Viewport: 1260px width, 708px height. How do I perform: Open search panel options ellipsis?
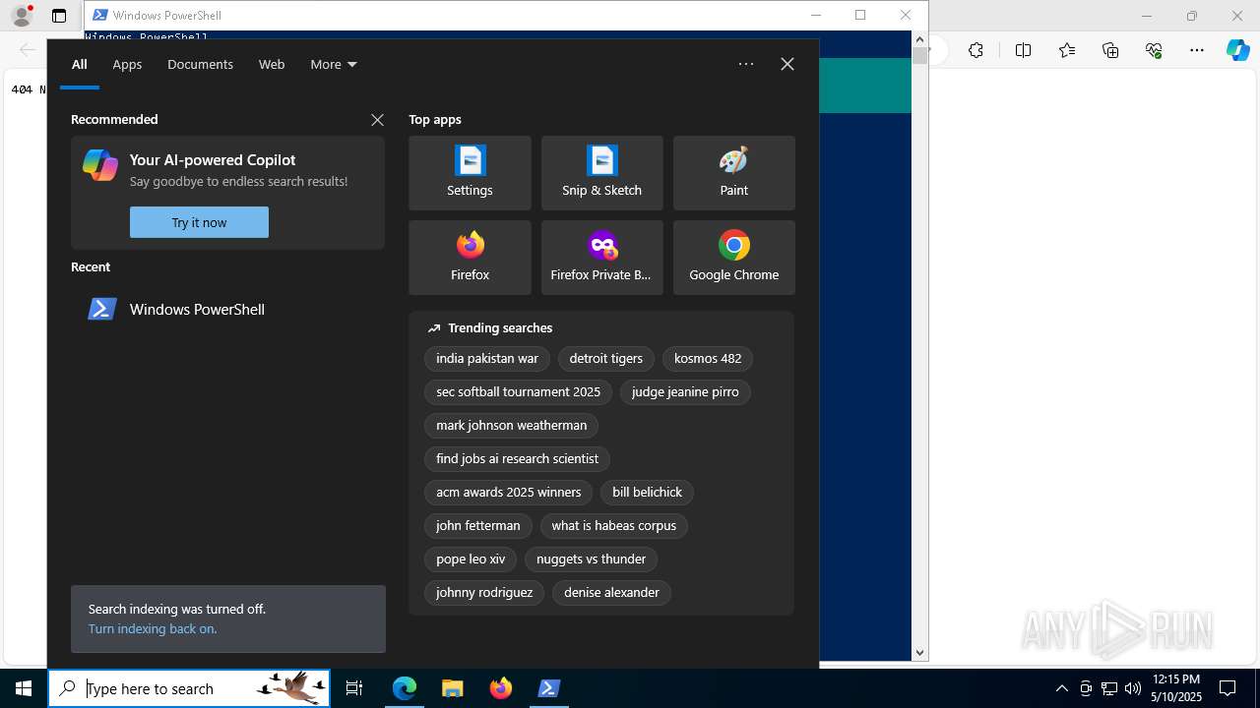point(746,64)
